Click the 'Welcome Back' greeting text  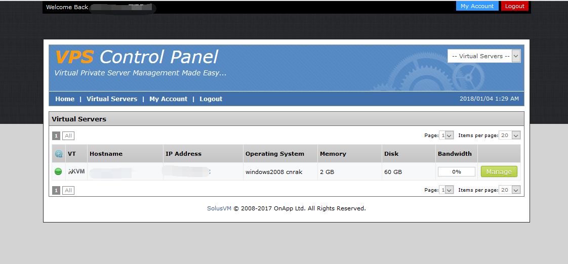click(67, 7)
